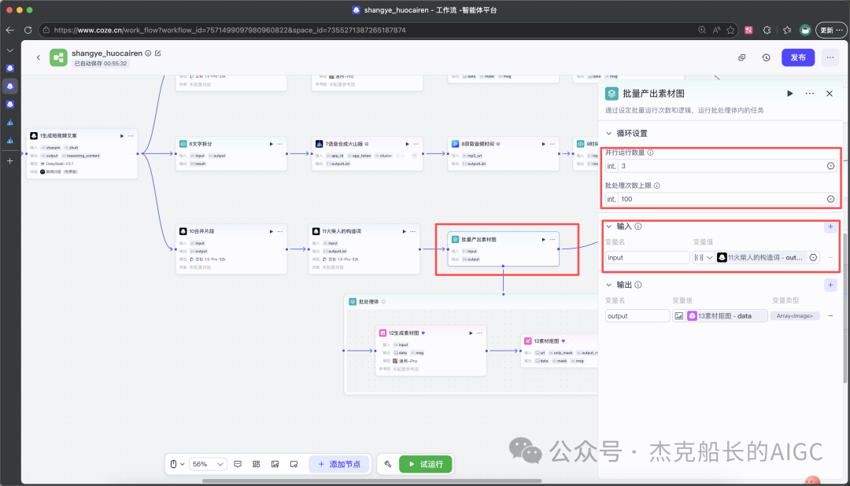
Task: Open the 7语音合成火山版 node more menu
Action: point(416,144)
